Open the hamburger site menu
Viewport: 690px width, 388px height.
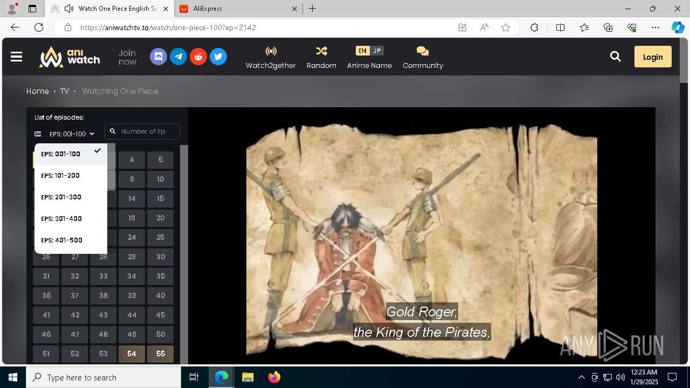point(16,57)
